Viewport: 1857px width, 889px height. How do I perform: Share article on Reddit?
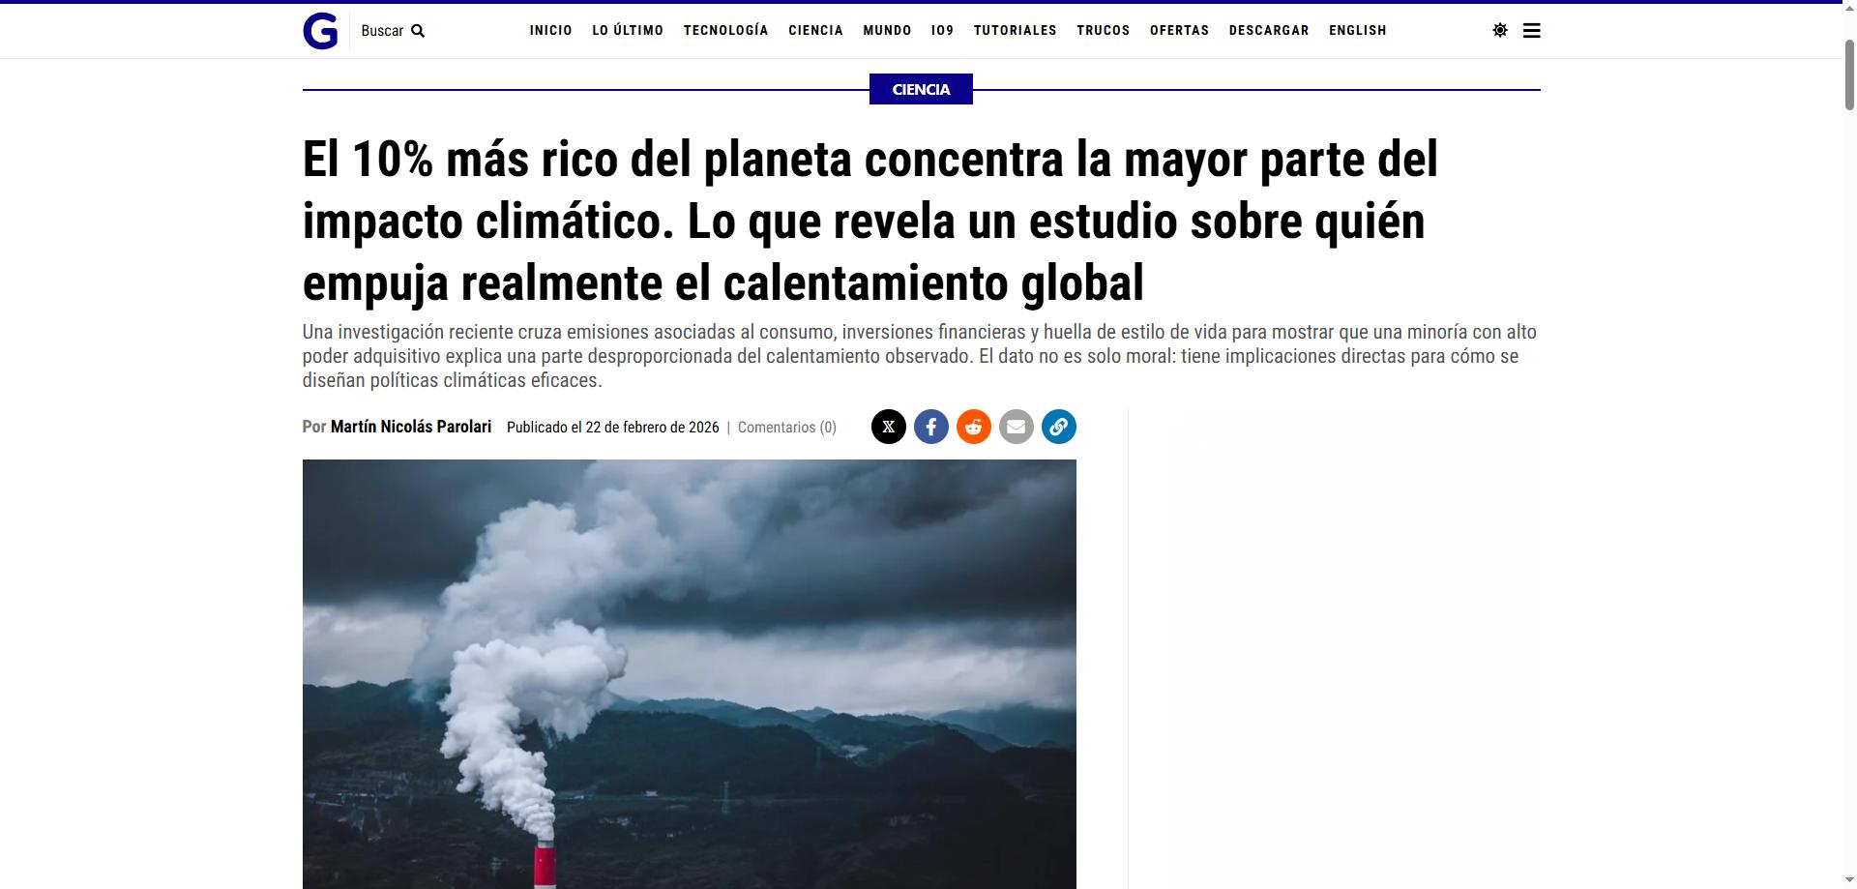[x=974, y=427]
